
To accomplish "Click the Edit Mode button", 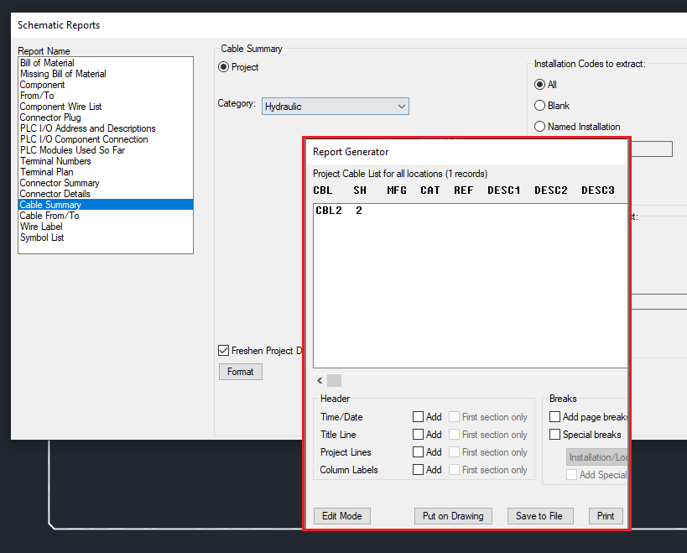I will click(x=341, y=516).
